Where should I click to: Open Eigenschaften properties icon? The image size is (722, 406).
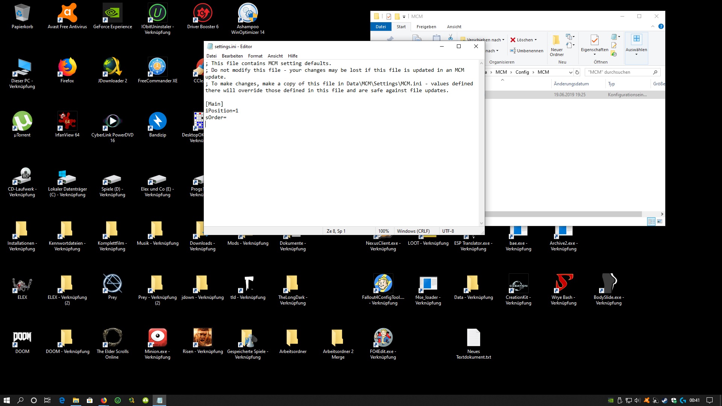point(594,40)
